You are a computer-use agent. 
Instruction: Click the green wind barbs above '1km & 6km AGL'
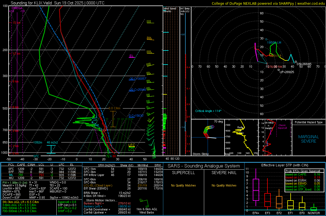[144, 203]
